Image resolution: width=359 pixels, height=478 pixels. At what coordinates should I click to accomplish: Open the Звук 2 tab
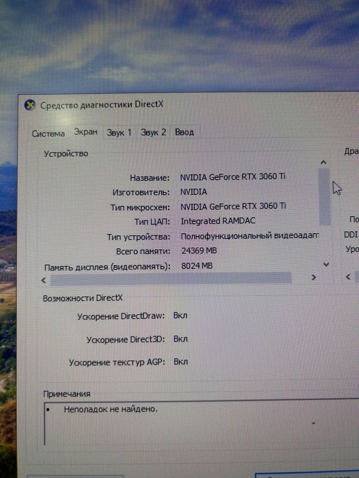pos(153,132)
